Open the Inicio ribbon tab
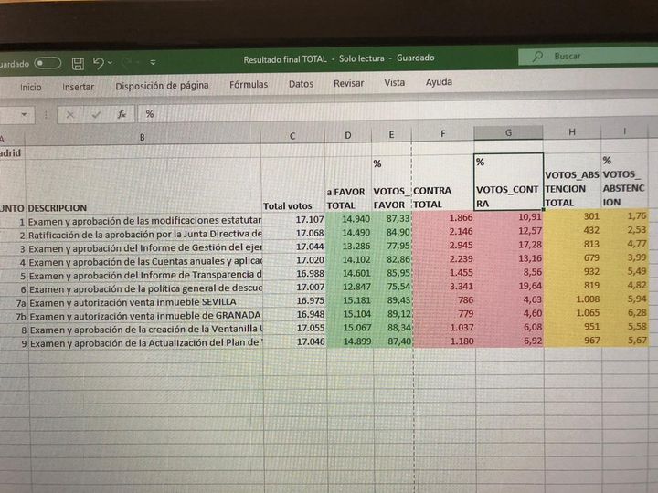The height and width of the screenshot is (493, 658). [x=31, y=88]
